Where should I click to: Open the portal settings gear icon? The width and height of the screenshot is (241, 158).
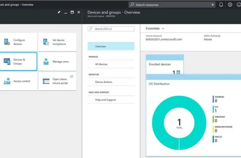(x=230, y=5)
